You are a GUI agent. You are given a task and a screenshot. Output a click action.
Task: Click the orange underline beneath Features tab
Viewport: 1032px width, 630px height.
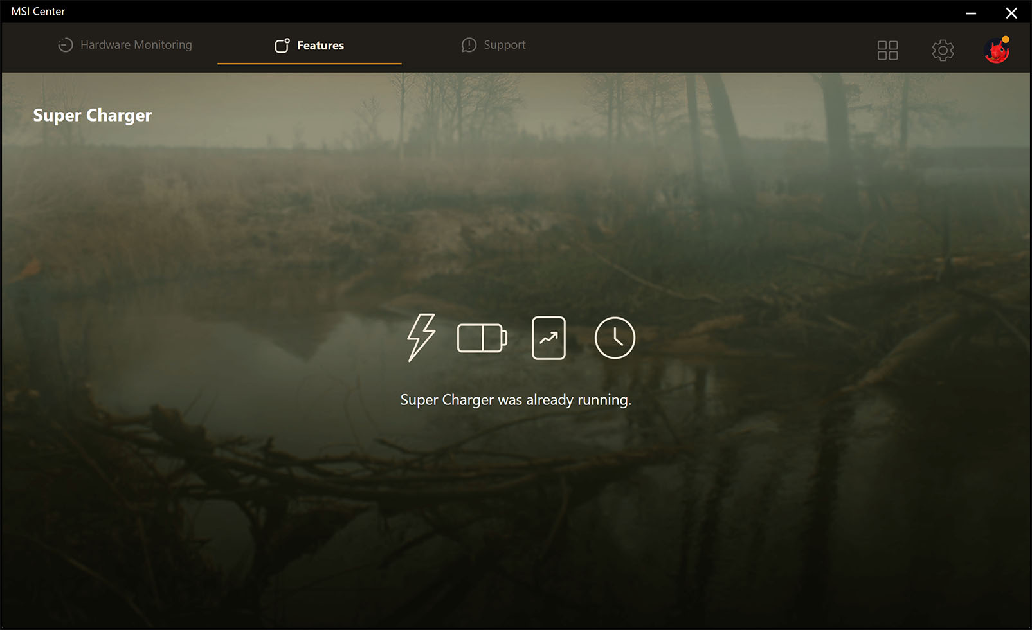click(x=309, y=64)
